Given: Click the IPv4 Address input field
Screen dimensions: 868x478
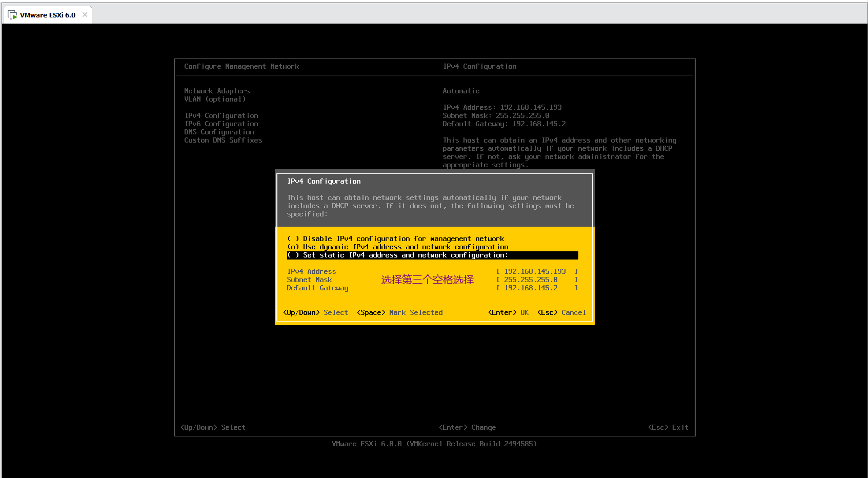Looking at the screenshot, I should [x=537, y=271].
